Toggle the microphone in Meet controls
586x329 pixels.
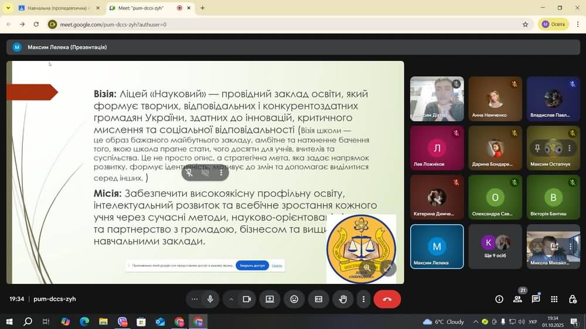[210, 299]
